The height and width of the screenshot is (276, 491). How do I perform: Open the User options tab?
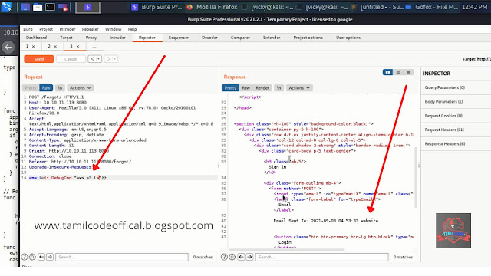348,38
